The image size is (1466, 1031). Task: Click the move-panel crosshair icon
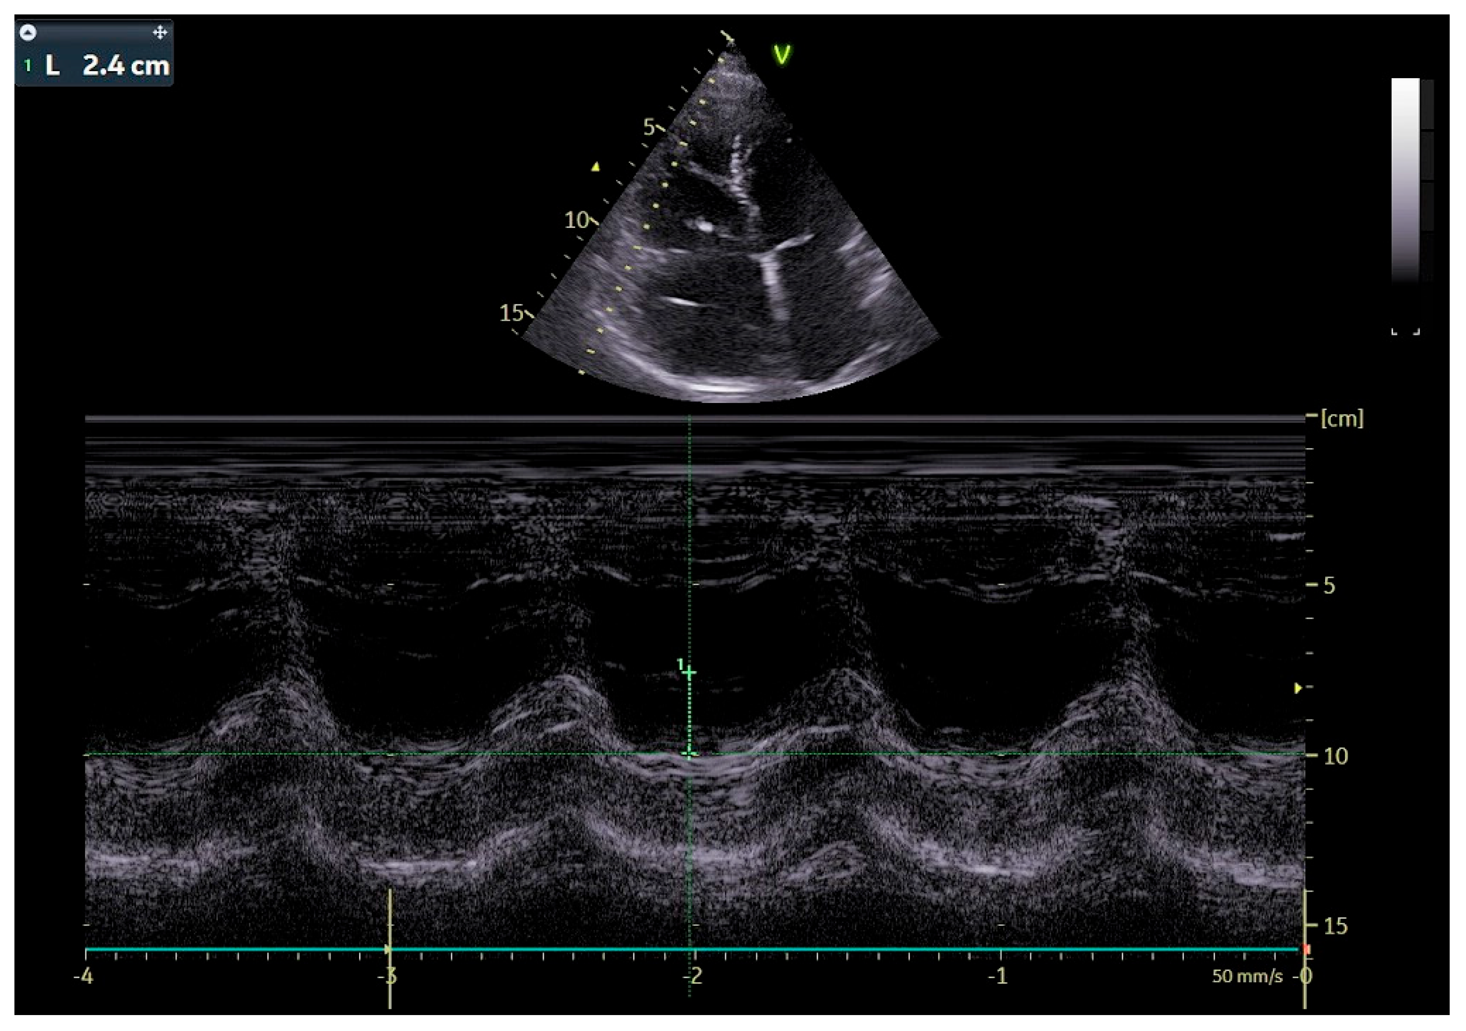coord(160,33)
